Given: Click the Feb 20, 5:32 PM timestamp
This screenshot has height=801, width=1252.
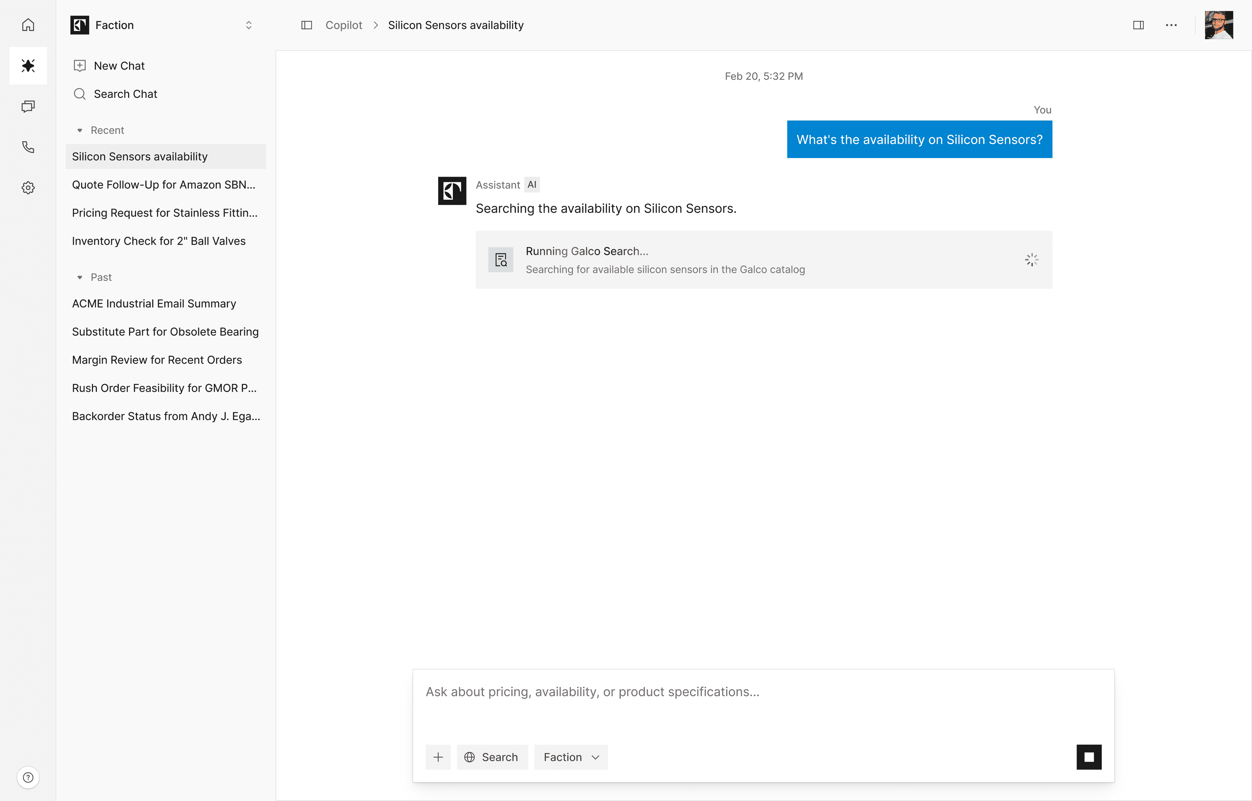Looking at the screenshot, I should [x=764, y=77].
